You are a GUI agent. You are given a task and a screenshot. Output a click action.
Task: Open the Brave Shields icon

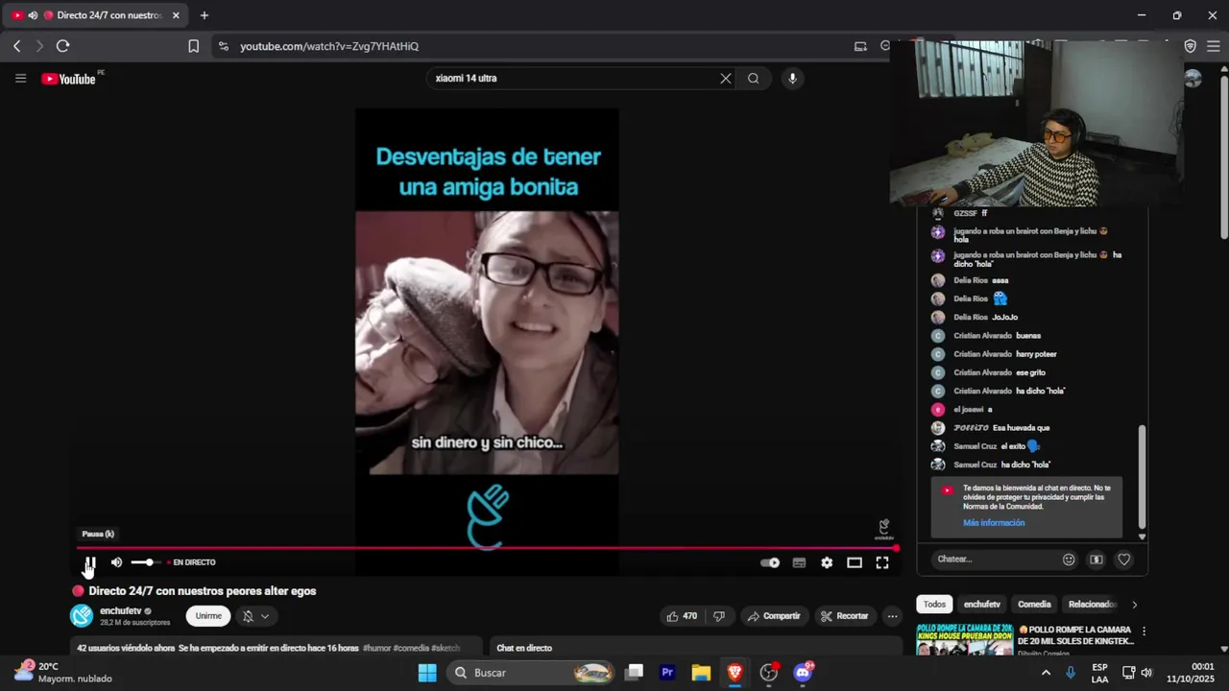(x=1191, y=46)
